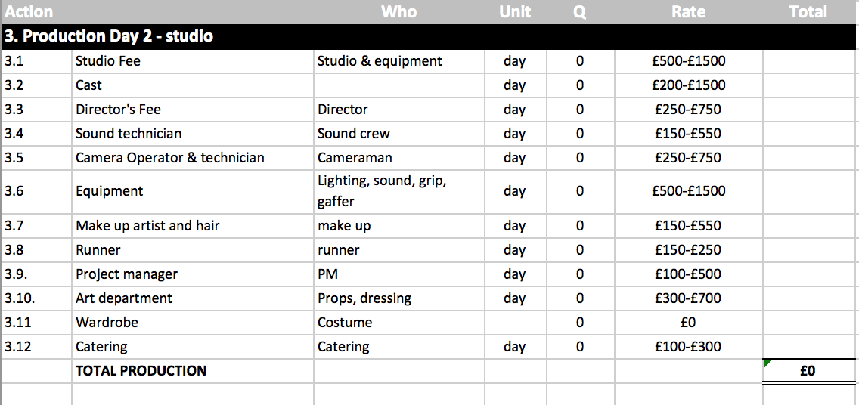859x405 pixels.
Task: Select quantity cell for Director's Fee
Action: coord(580,110)
